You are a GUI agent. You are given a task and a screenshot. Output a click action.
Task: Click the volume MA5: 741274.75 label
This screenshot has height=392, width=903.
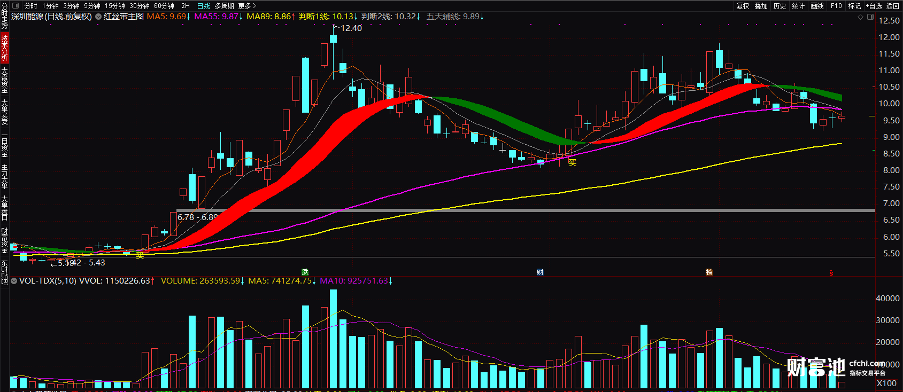(x=282, y=281)
